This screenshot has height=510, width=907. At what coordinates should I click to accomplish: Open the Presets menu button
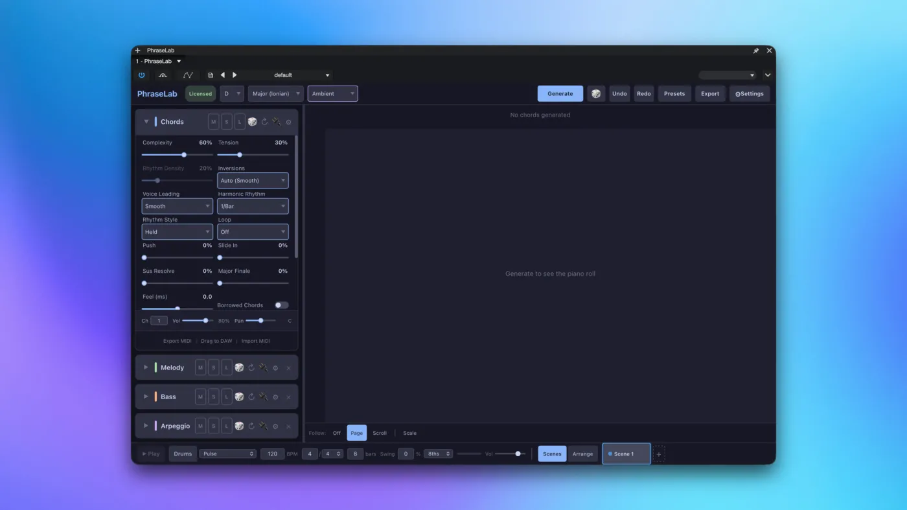[x=674, y=94]
